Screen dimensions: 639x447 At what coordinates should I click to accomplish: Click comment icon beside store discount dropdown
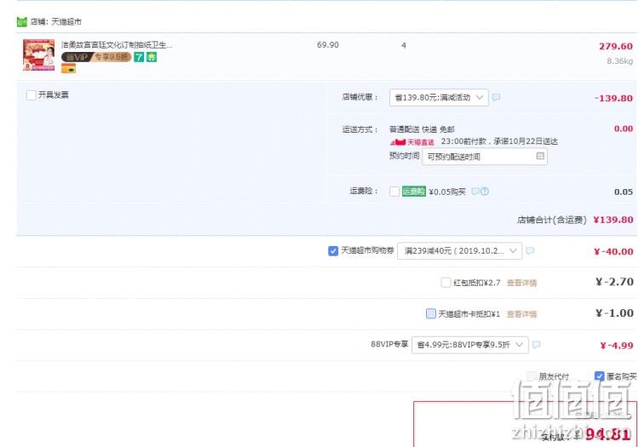tap(496, 97)
